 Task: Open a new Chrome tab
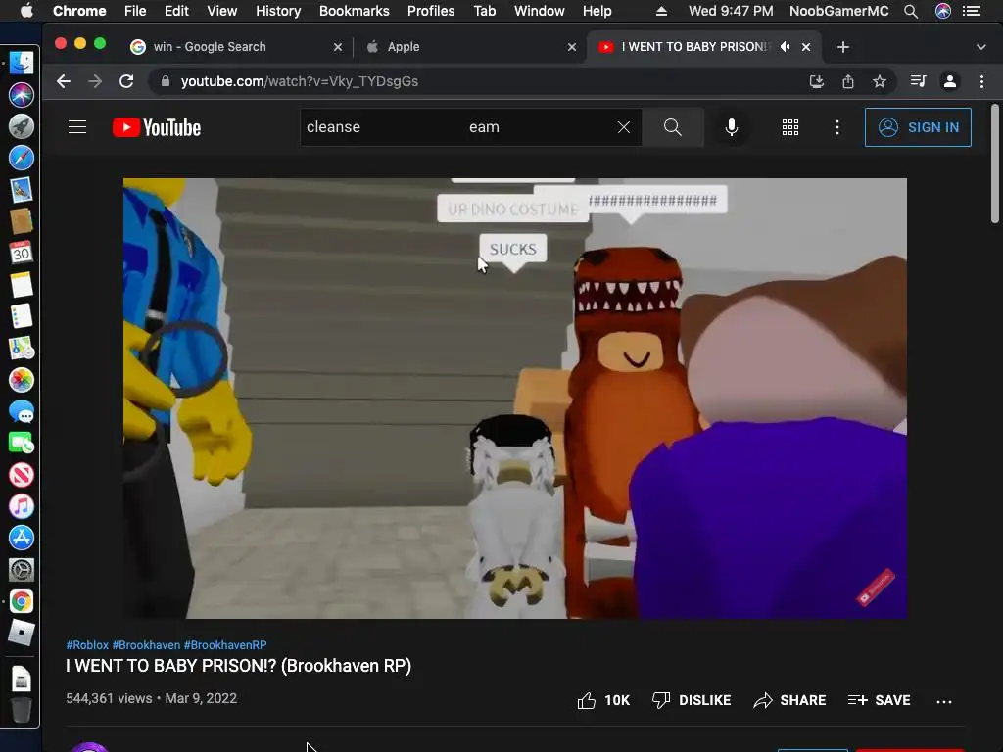tap(843, 47)
